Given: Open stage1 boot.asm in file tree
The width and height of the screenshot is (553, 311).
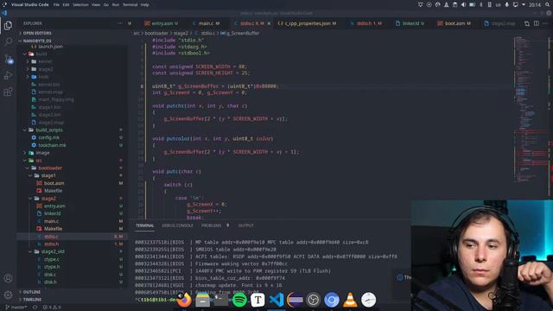Looking at the screenshot, I should [x=54, y=183].
